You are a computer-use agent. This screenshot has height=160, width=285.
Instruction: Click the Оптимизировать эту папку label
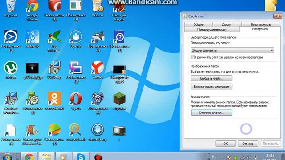pos(210,43)
